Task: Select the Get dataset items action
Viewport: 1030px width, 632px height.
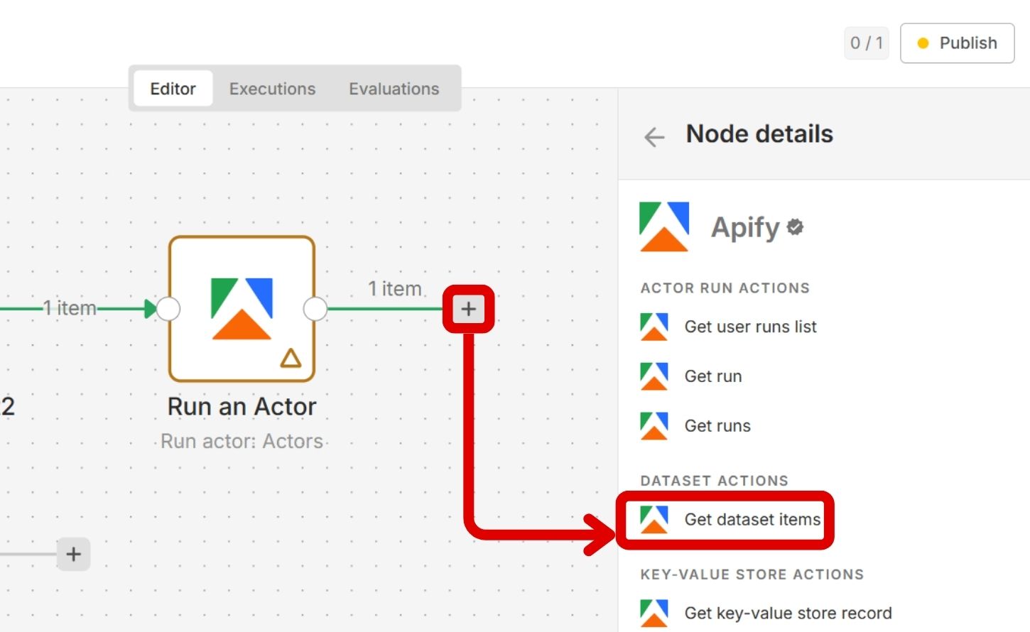Action: 752,520
